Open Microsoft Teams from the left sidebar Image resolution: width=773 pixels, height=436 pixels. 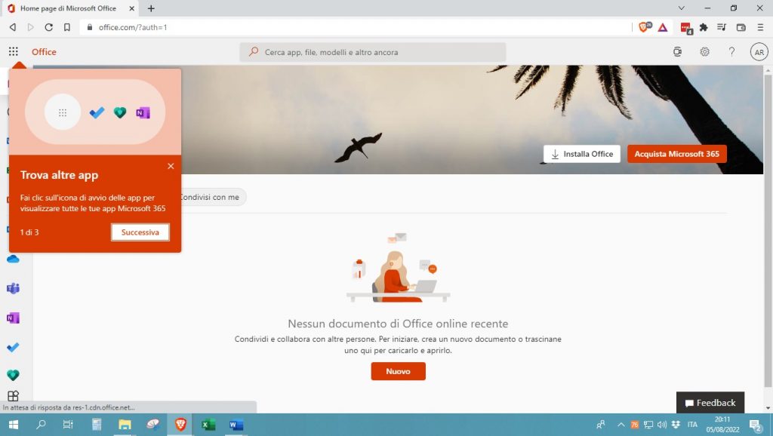13,288
